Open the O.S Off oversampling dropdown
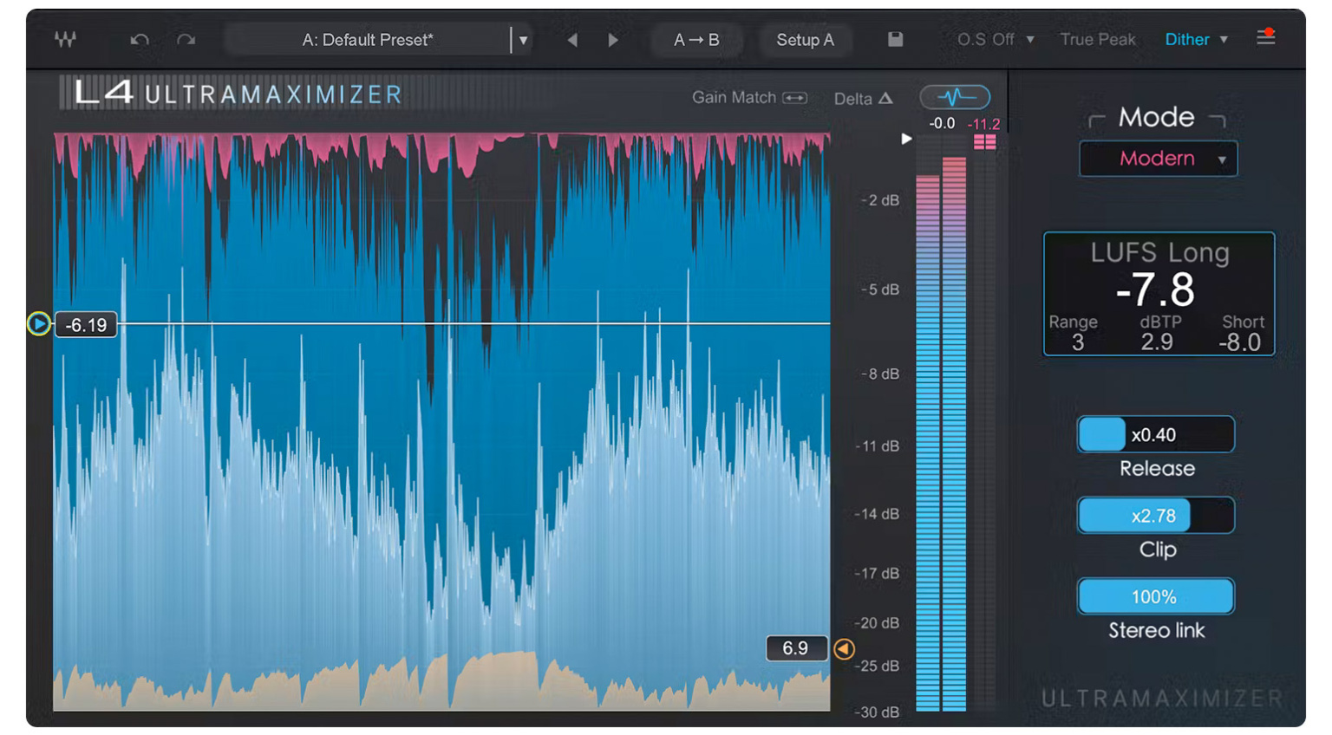Viewport: 1332px width, 735px height. click(x=991, y=39)
